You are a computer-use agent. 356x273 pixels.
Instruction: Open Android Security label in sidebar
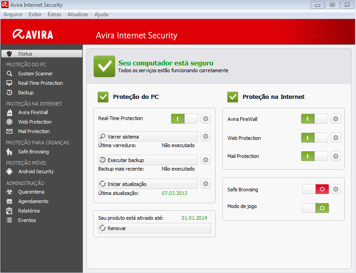point(36,171)
